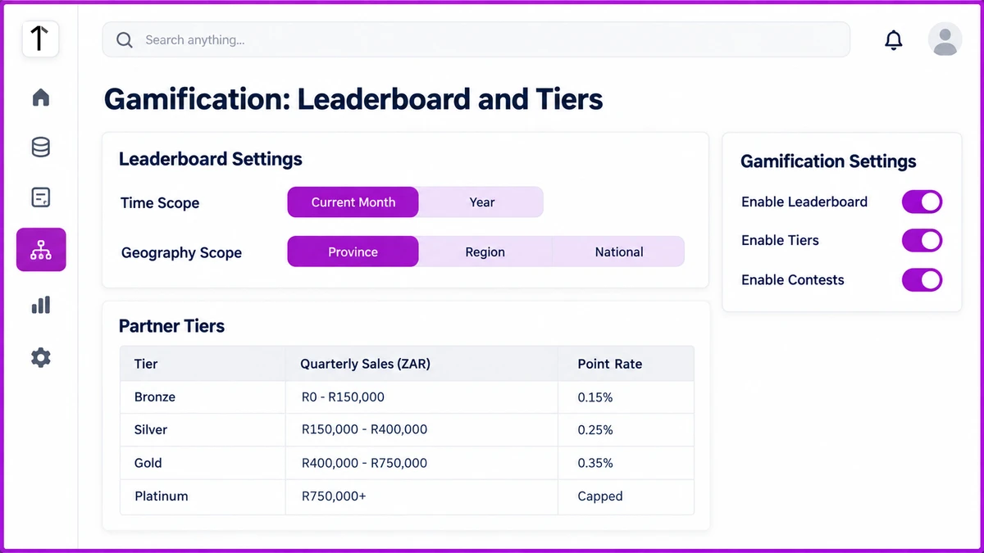This screenshot has height=553, width=984.
Task: Select National geography scope
Action: 618,252
